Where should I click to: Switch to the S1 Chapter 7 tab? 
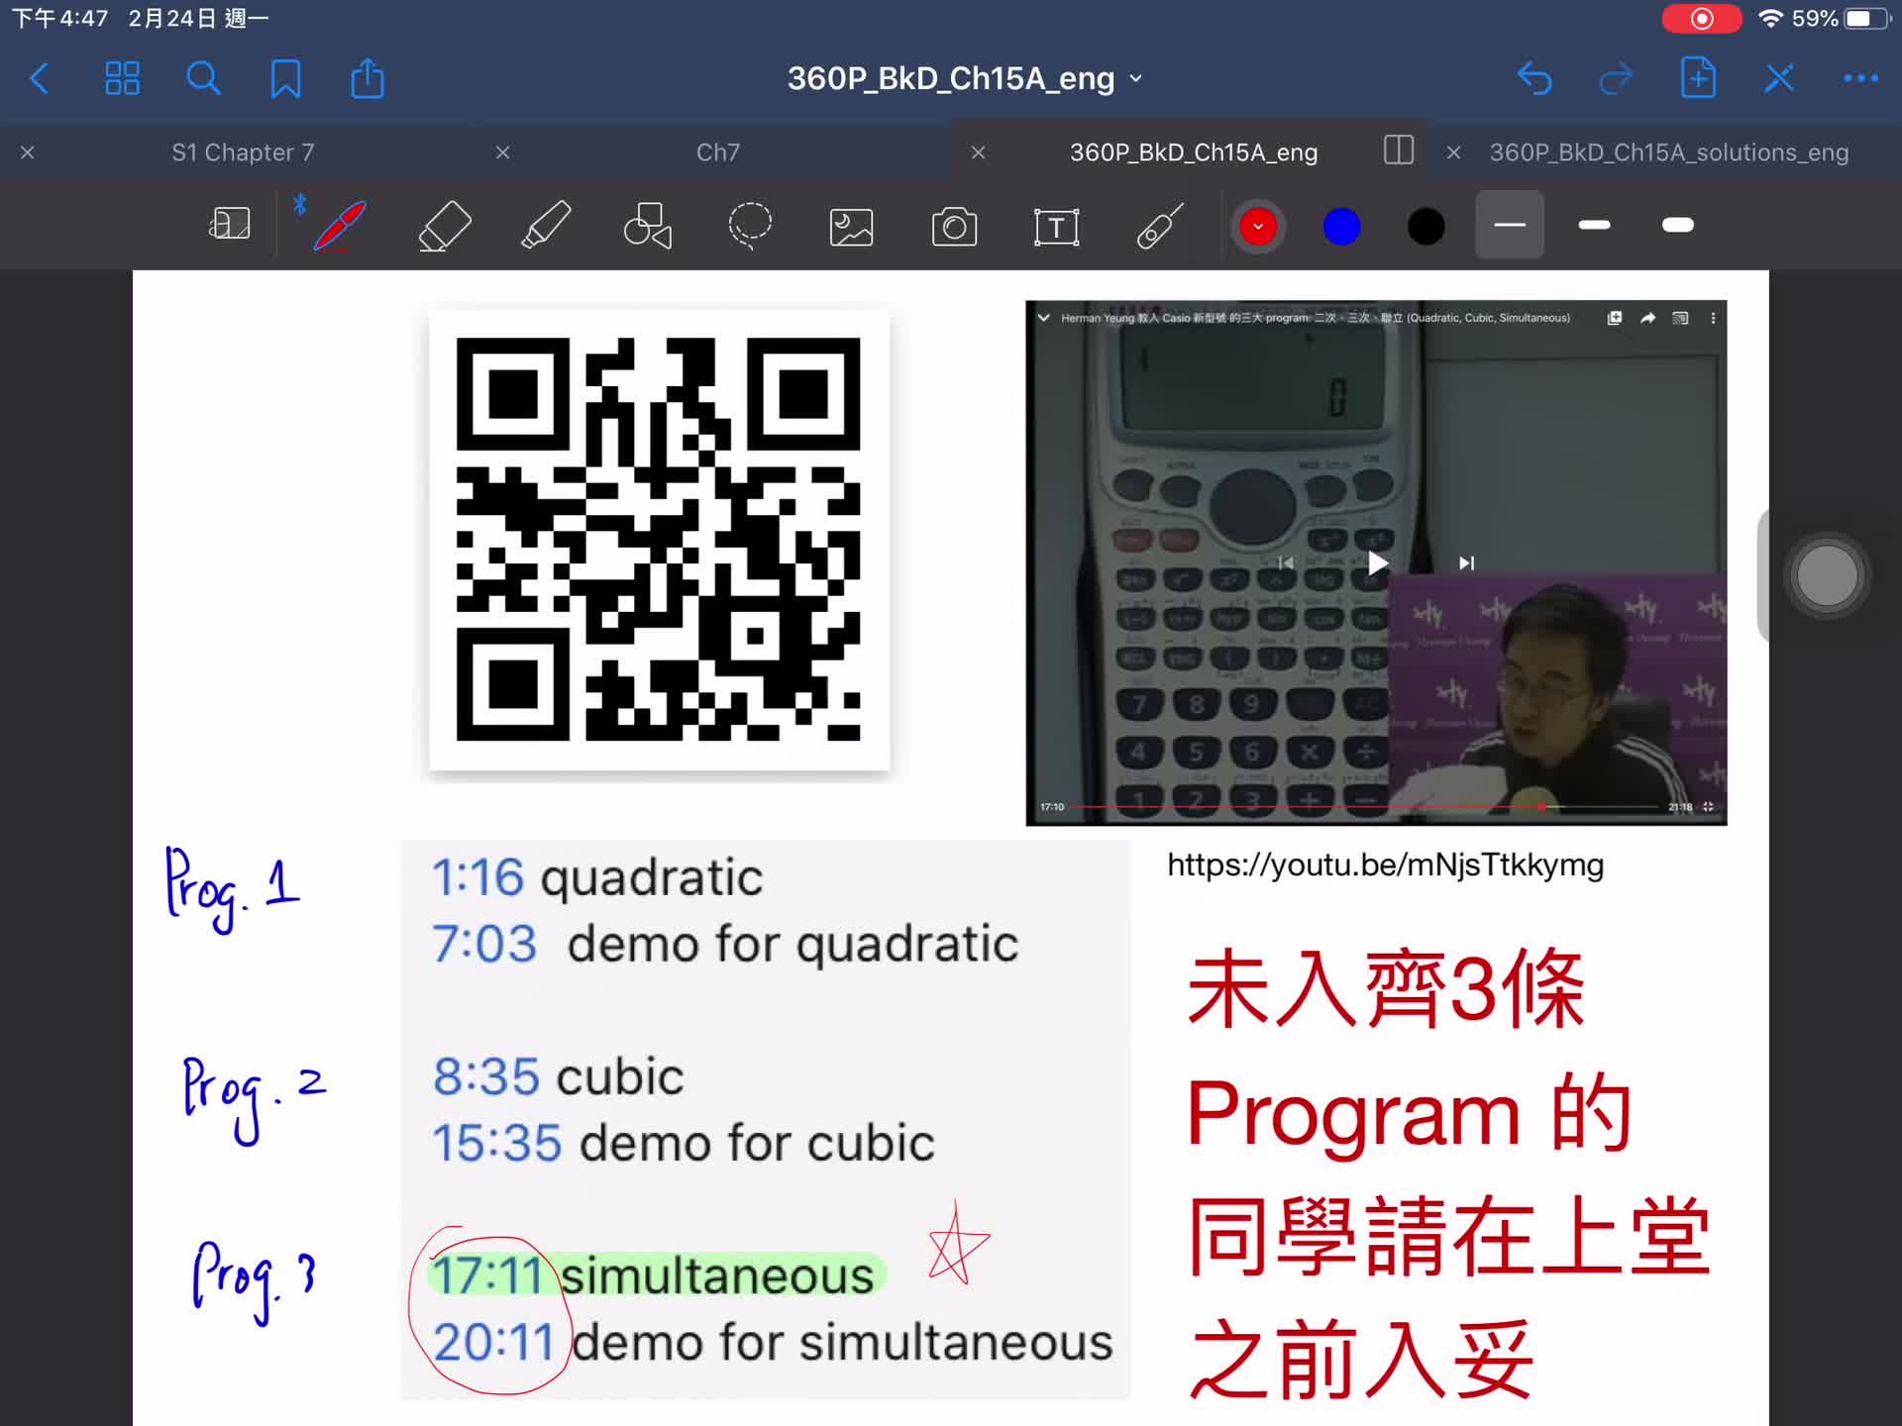(243, 153)
